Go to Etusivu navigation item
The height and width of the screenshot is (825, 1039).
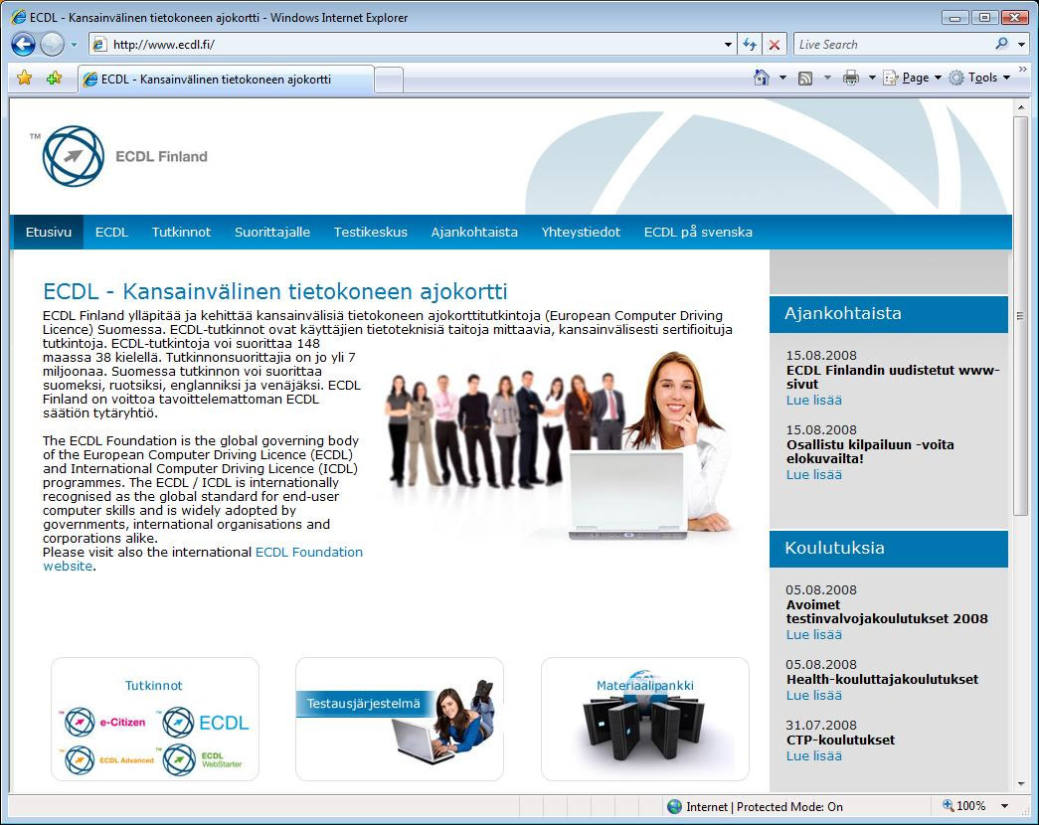(x=49, y=232)
